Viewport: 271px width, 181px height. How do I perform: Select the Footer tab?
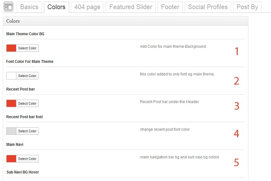click(x=170, y=7)
